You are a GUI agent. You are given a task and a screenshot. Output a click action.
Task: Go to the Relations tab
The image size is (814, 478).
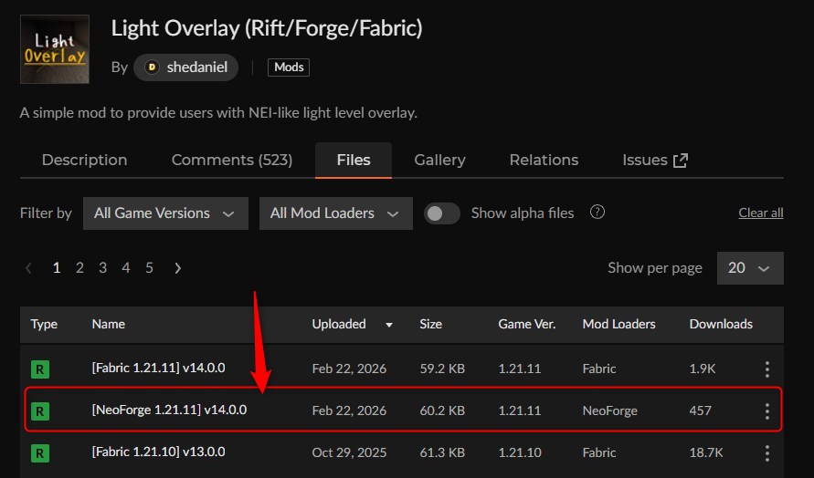click(544, 160)
